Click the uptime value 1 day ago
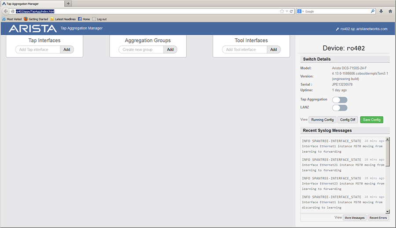The width and height of the screenshot is (396, 228). tap(339, 90)
